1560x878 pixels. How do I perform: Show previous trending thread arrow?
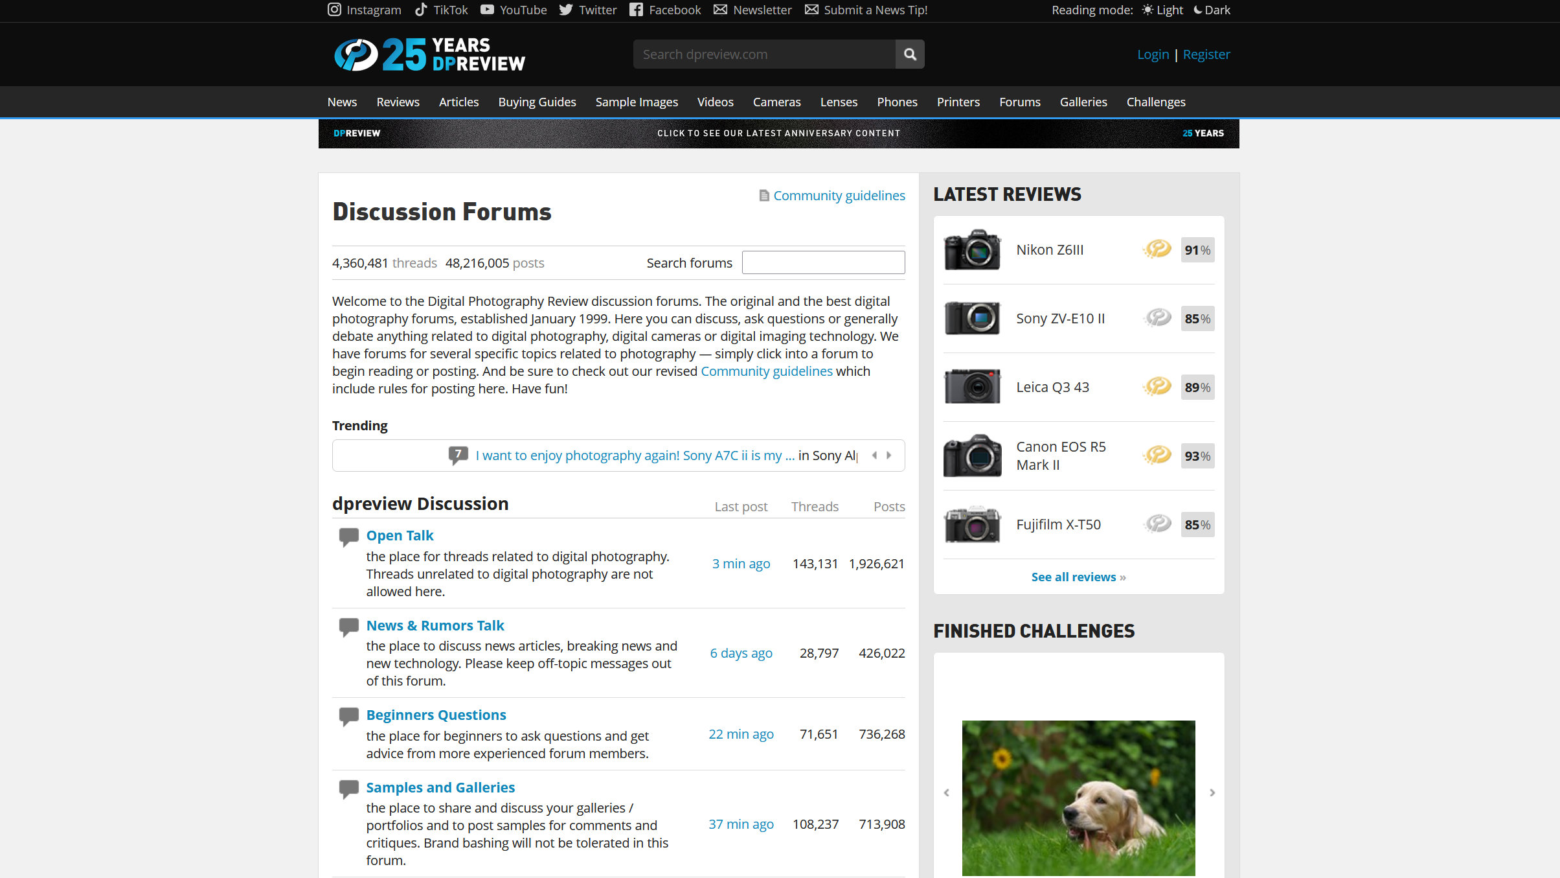pyautogui.click(x=874, y=456)
